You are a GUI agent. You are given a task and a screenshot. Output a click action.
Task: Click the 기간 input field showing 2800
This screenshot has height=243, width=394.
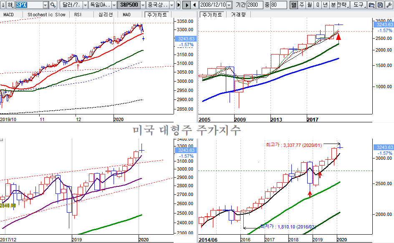(255, 5)
